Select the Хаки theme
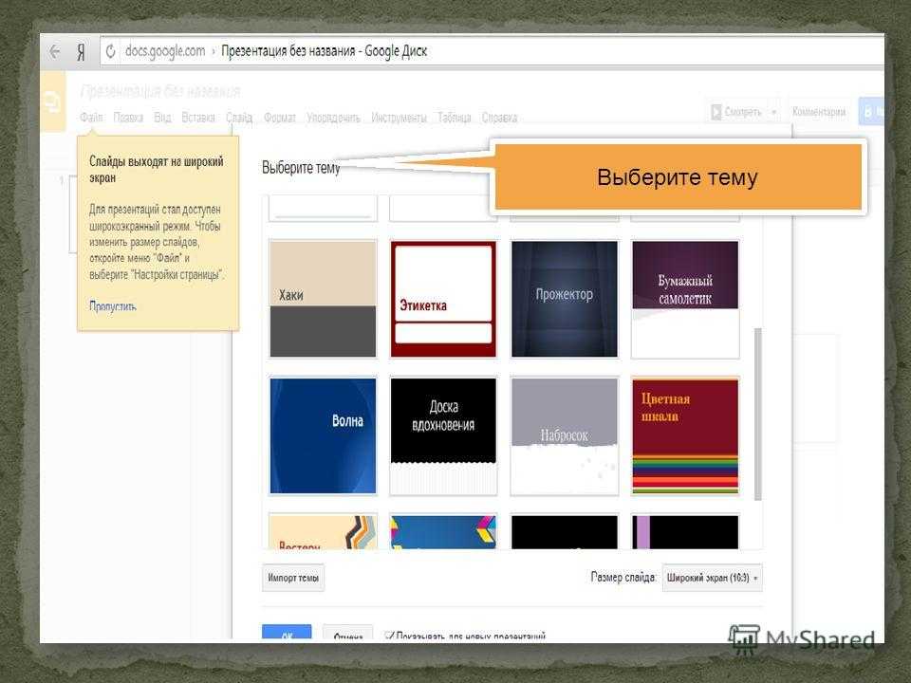The height and width of the screenshot is (683, 911). (323, 299)
